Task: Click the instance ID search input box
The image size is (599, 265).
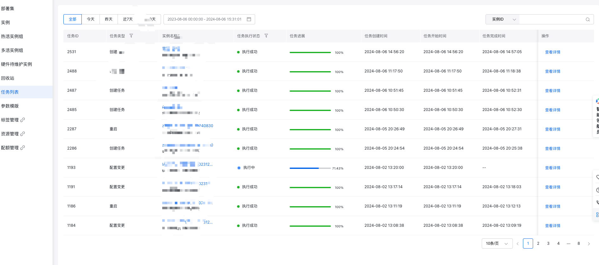Action: [x=552, y=19]
